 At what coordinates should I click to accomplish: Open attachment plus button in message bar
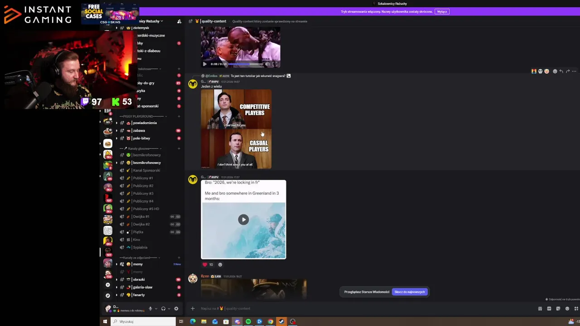pyautogui.click(x=193, y=308)
